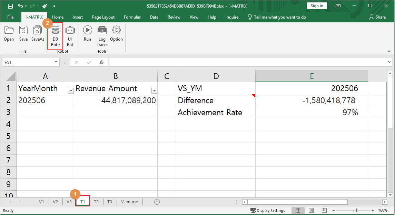Click the zoom slider handle
The image size is (395, 215).
click(356, 211)
